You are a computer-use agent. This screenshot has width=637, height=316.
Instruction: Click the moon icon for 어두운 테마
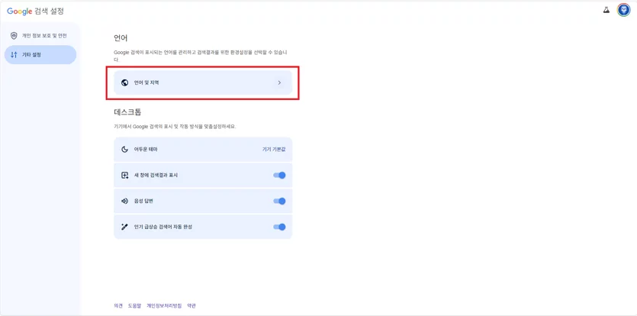(x=124, y=150)
